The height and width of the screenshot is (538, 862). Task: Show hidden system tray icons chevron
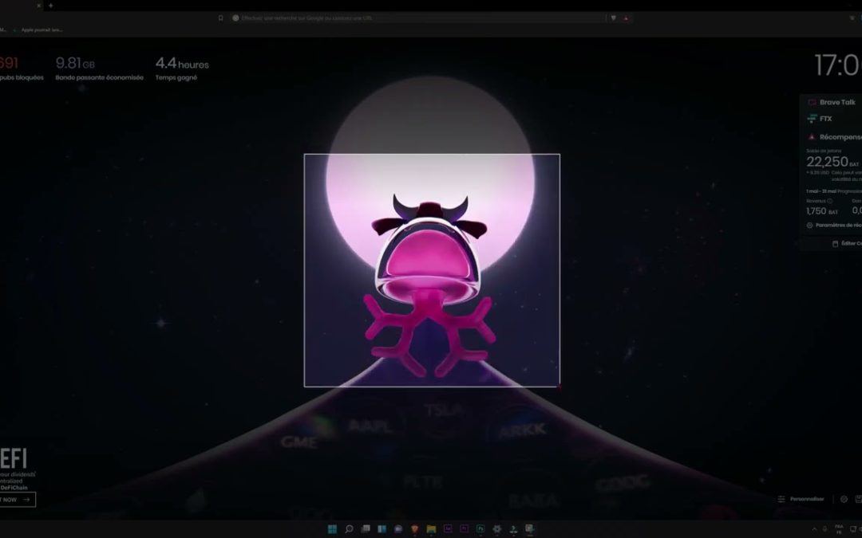pos(814,529)
